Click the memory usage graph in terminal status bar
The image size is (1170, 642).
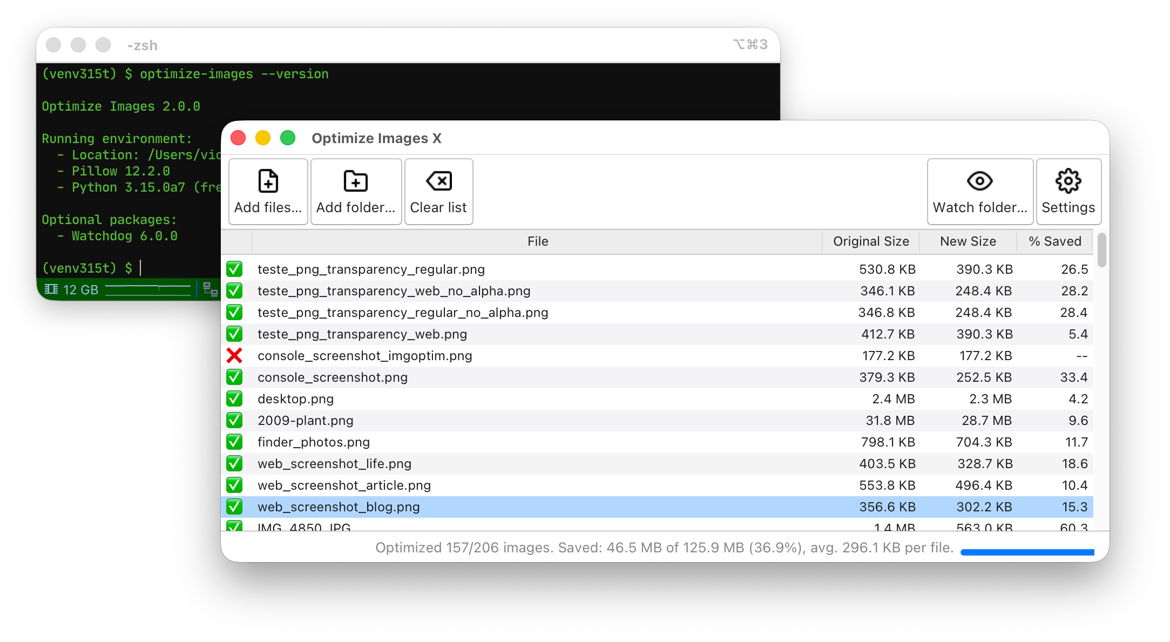click(148, 290)
